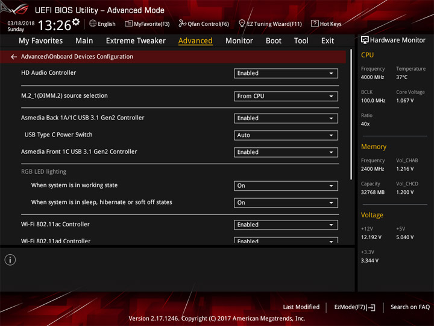Viewport: 434px width, 326px height.
Task: Click memory frequency value 2400 MHz
Action: pyautogui.click(x=373, y=169)
